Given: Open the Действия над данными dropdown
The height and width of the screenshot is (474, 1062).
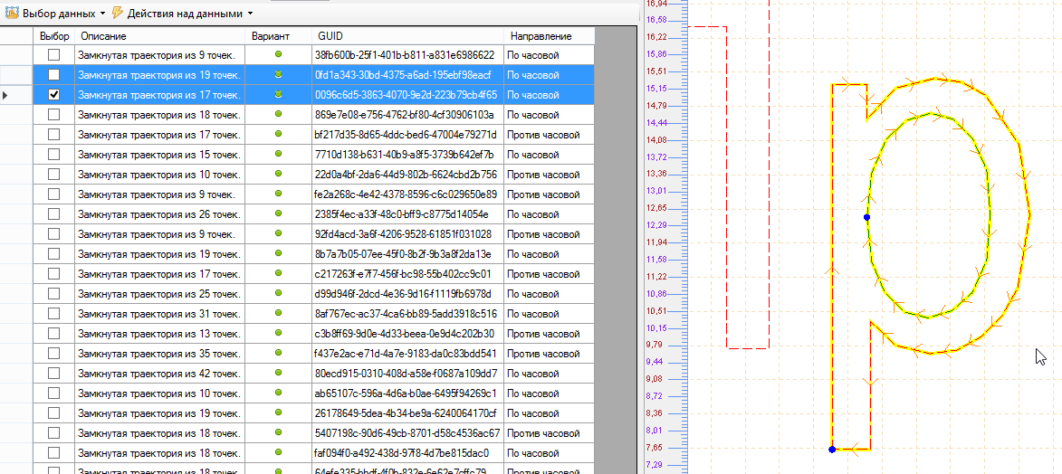Looking at the screenshot, I should coord(183,13).
